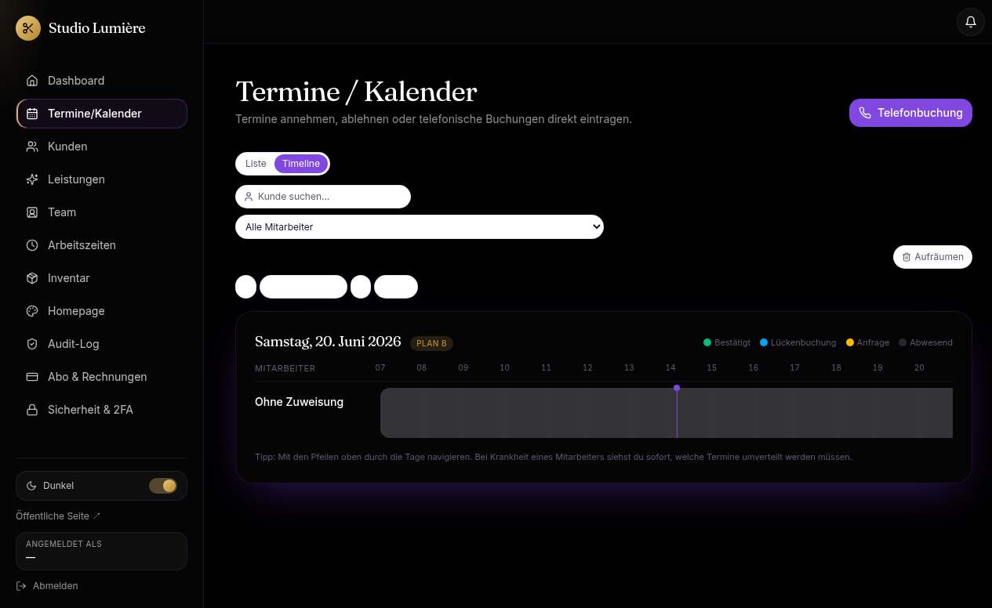This screenshot has width=992, height=608.
Task: Click the yellow Anfrage legend dot
Action: [850, 342]
